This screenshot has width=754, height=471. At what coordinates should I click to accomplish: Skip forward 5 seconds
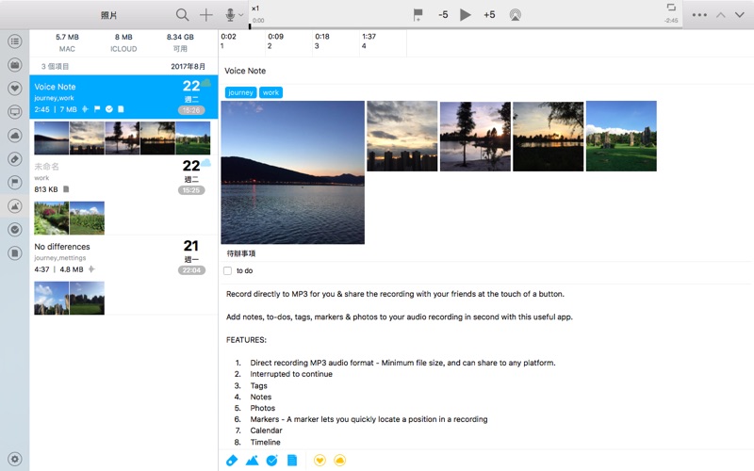tap(489, 15)
